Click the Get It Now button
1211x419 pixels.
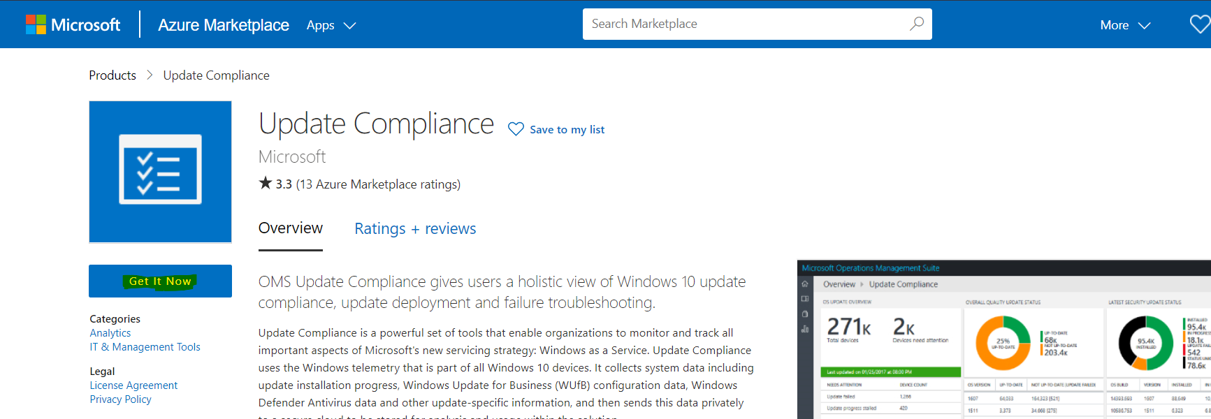[x=160, y=281]
